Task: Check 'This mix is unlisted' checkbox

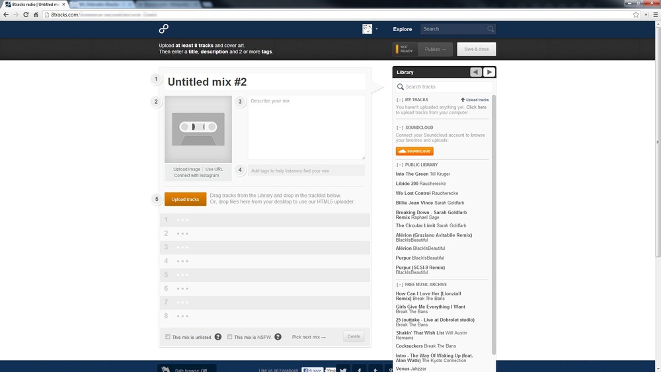Action: point(168,337)
